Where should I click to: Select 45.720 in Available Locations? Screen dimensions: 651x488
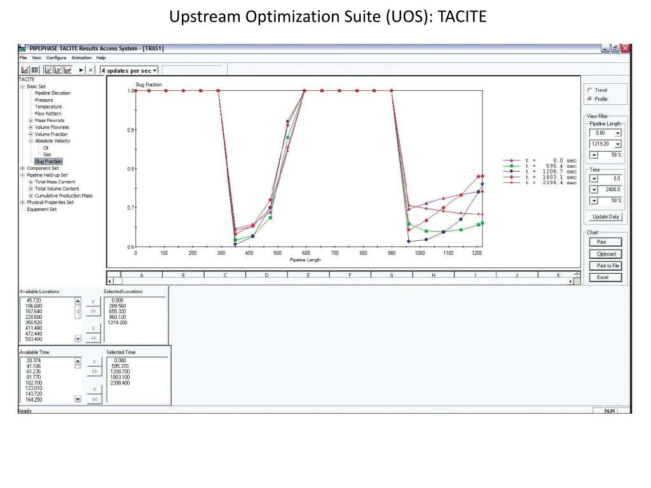tap(34, 301)
